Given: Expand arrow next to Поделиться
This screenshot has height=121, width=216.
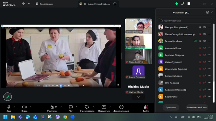Looking at the screenshot, I should tap(110, 107).
